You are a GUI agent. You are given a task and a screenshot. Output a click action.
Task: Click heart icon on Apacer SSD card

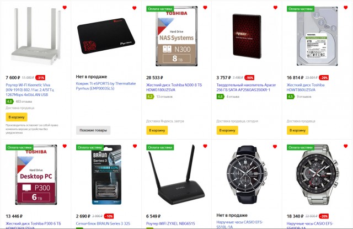[x=276, y=7]
